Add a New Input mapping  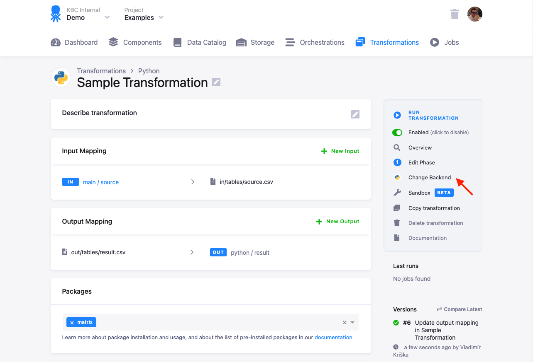pyautogui.click(x=340, y=151)
